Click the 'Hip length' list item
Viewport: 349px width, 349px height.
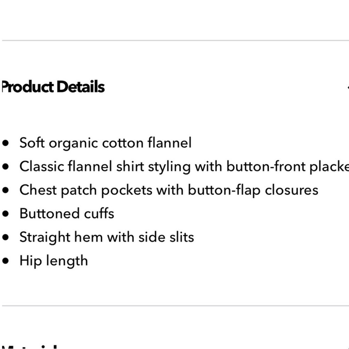pyautogui.click(x=54, y=261)
